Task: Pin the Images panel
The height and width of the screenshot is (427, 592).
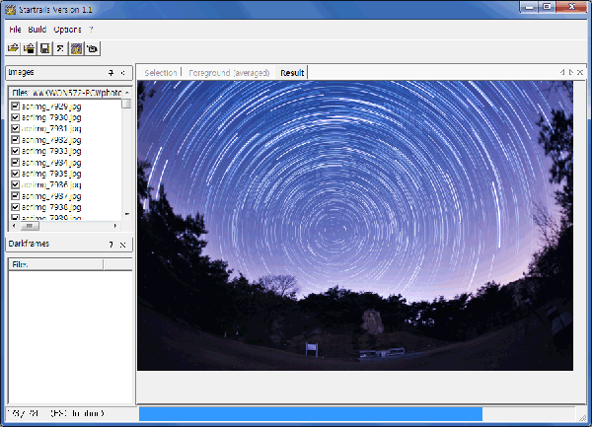Action: [x=111, y=73]
